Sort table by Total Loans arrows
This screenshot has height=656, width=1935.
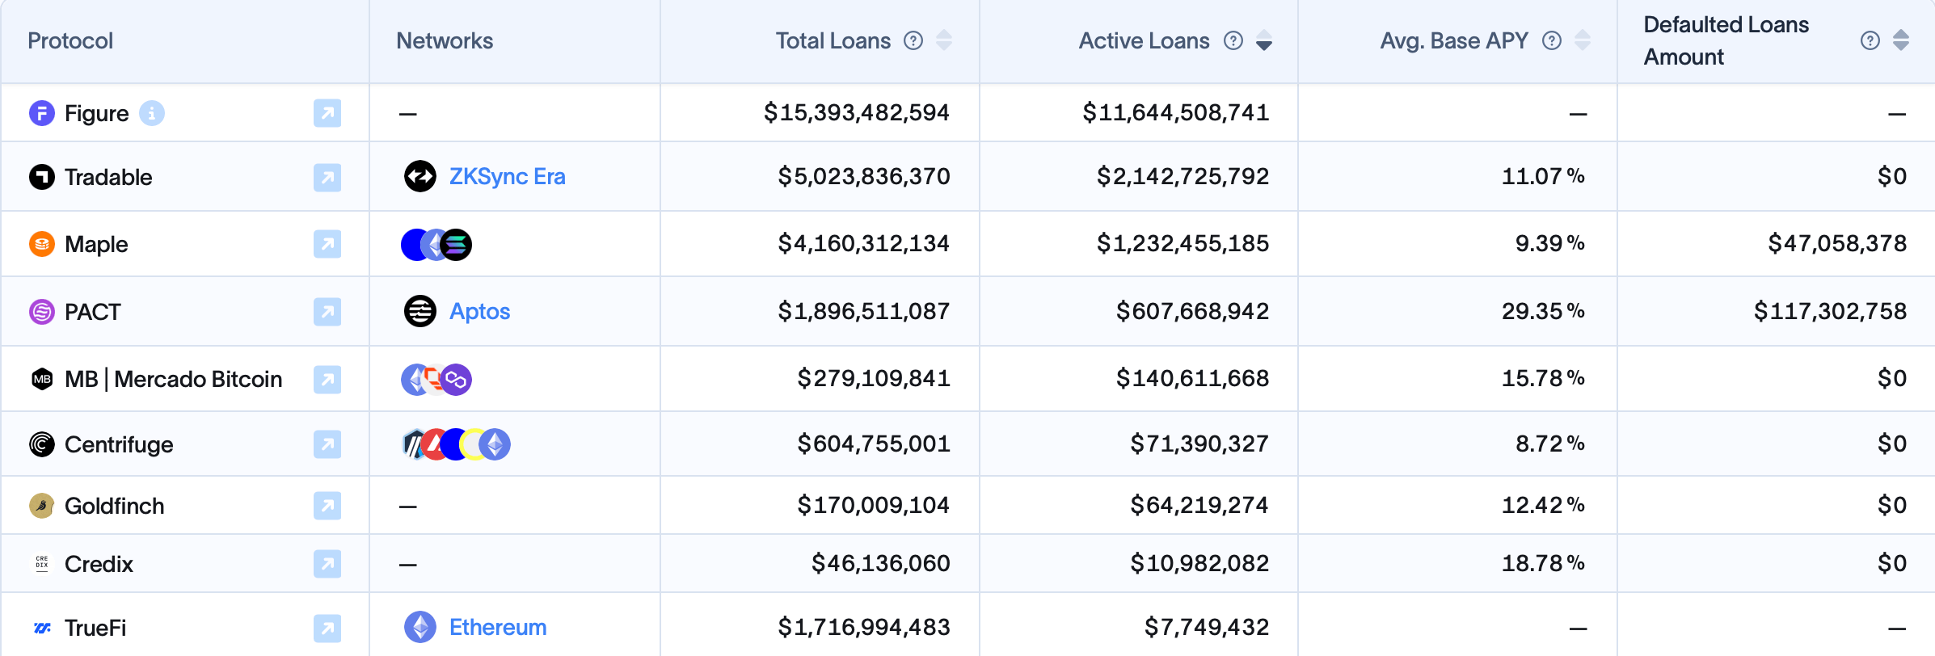coord(944,40)
